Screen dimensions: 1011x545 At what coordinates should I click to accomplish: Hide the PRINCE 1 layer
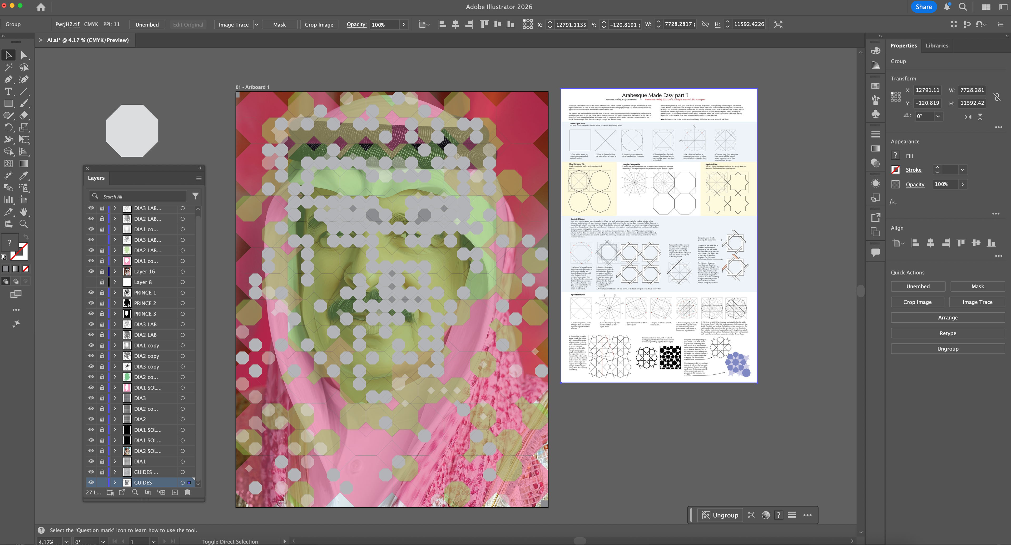[91, 292]
